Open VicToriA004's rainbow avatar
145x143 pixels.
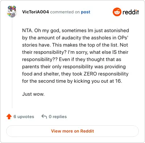[12, 12]
